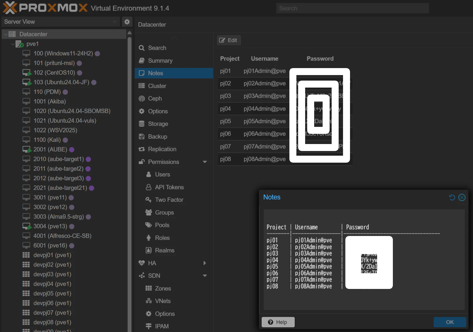Close the Notes dialog
Image resolution: width=473 pixels, height=332 pixels.
[x=462, y=198]
